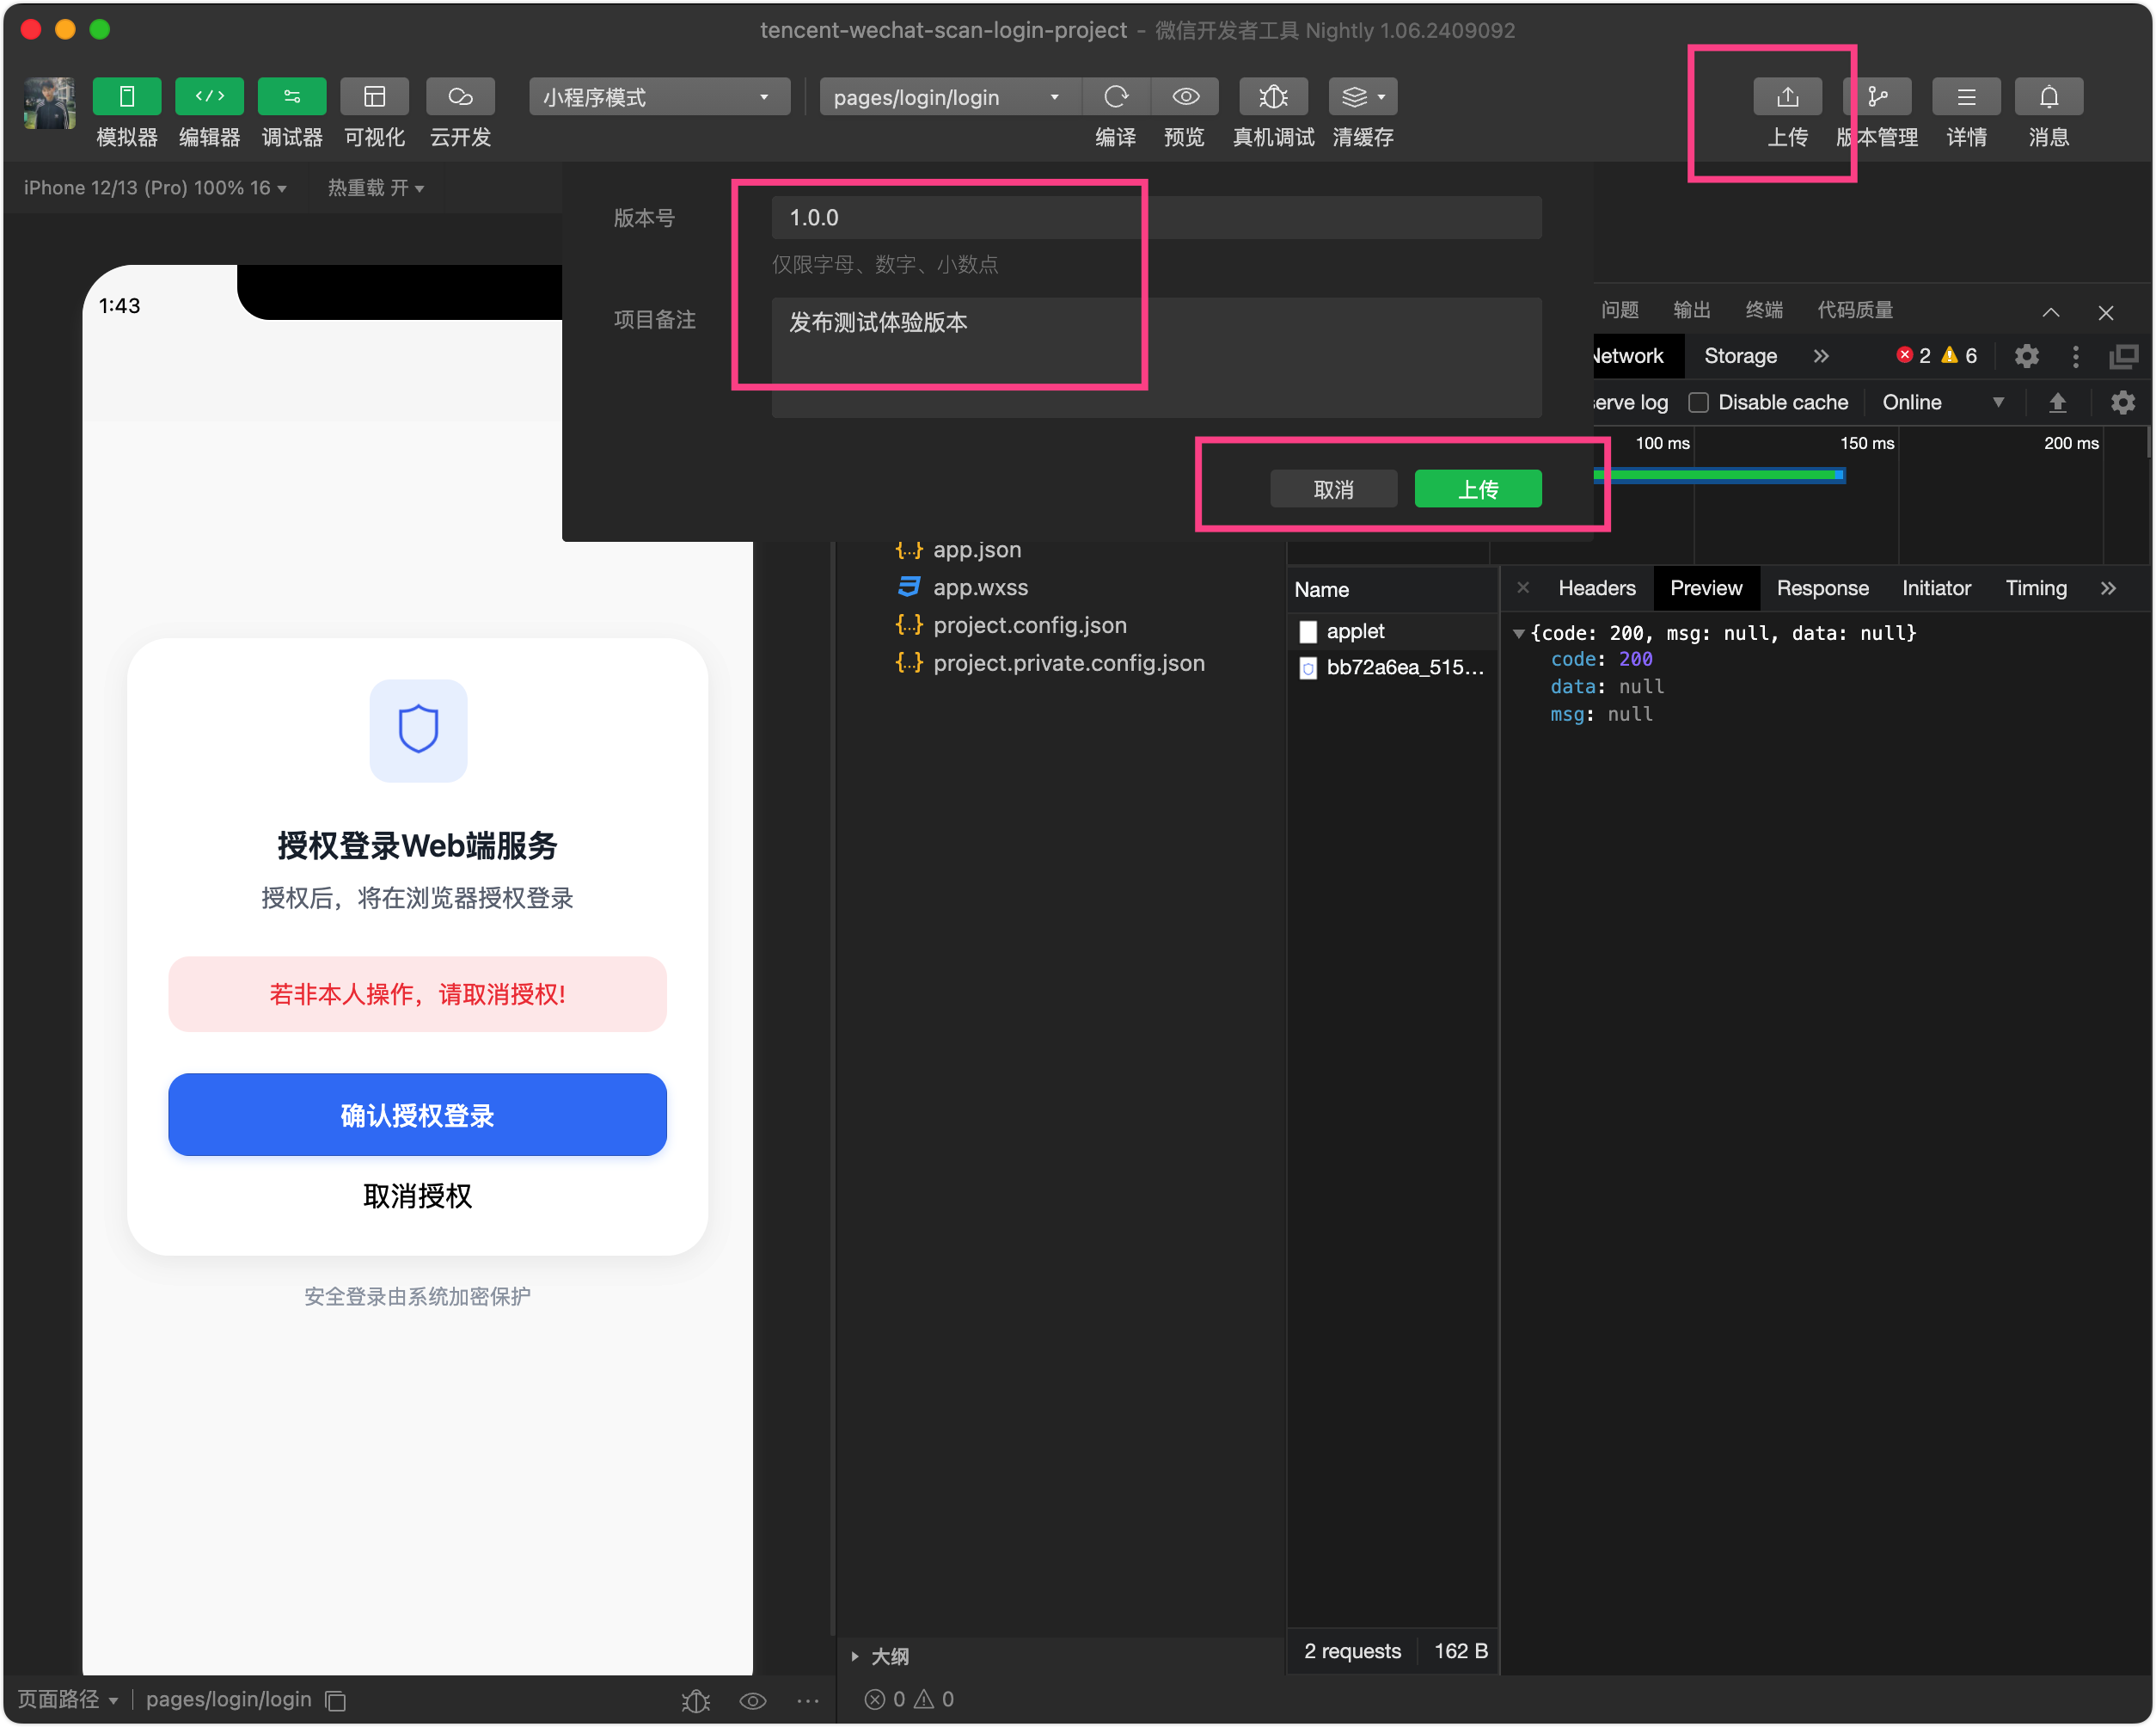Open the 可视化 visual layout tool

(x=374, y=97)
